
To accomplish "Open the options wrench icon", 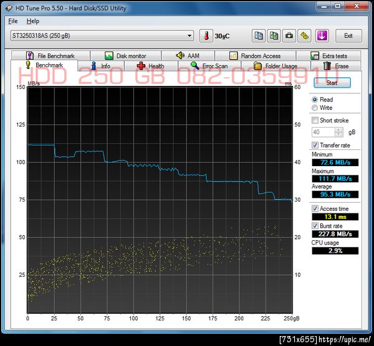I will pos(305,35).
